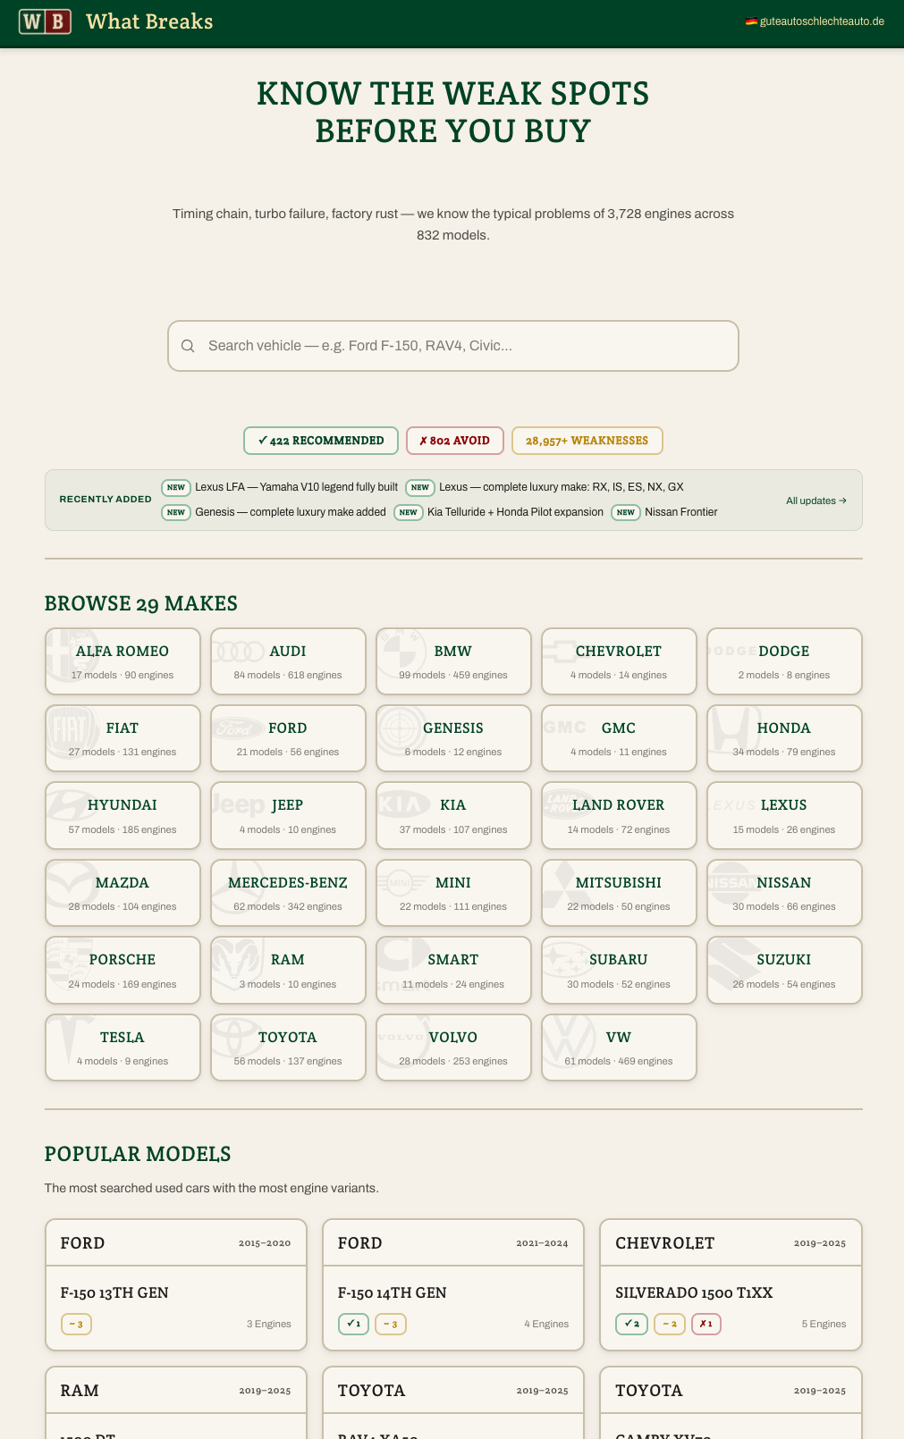Open Chevrolet Silverado 1500 T1XX card
Viewport: 904px width, 1439px height.
coord(731,1284)
